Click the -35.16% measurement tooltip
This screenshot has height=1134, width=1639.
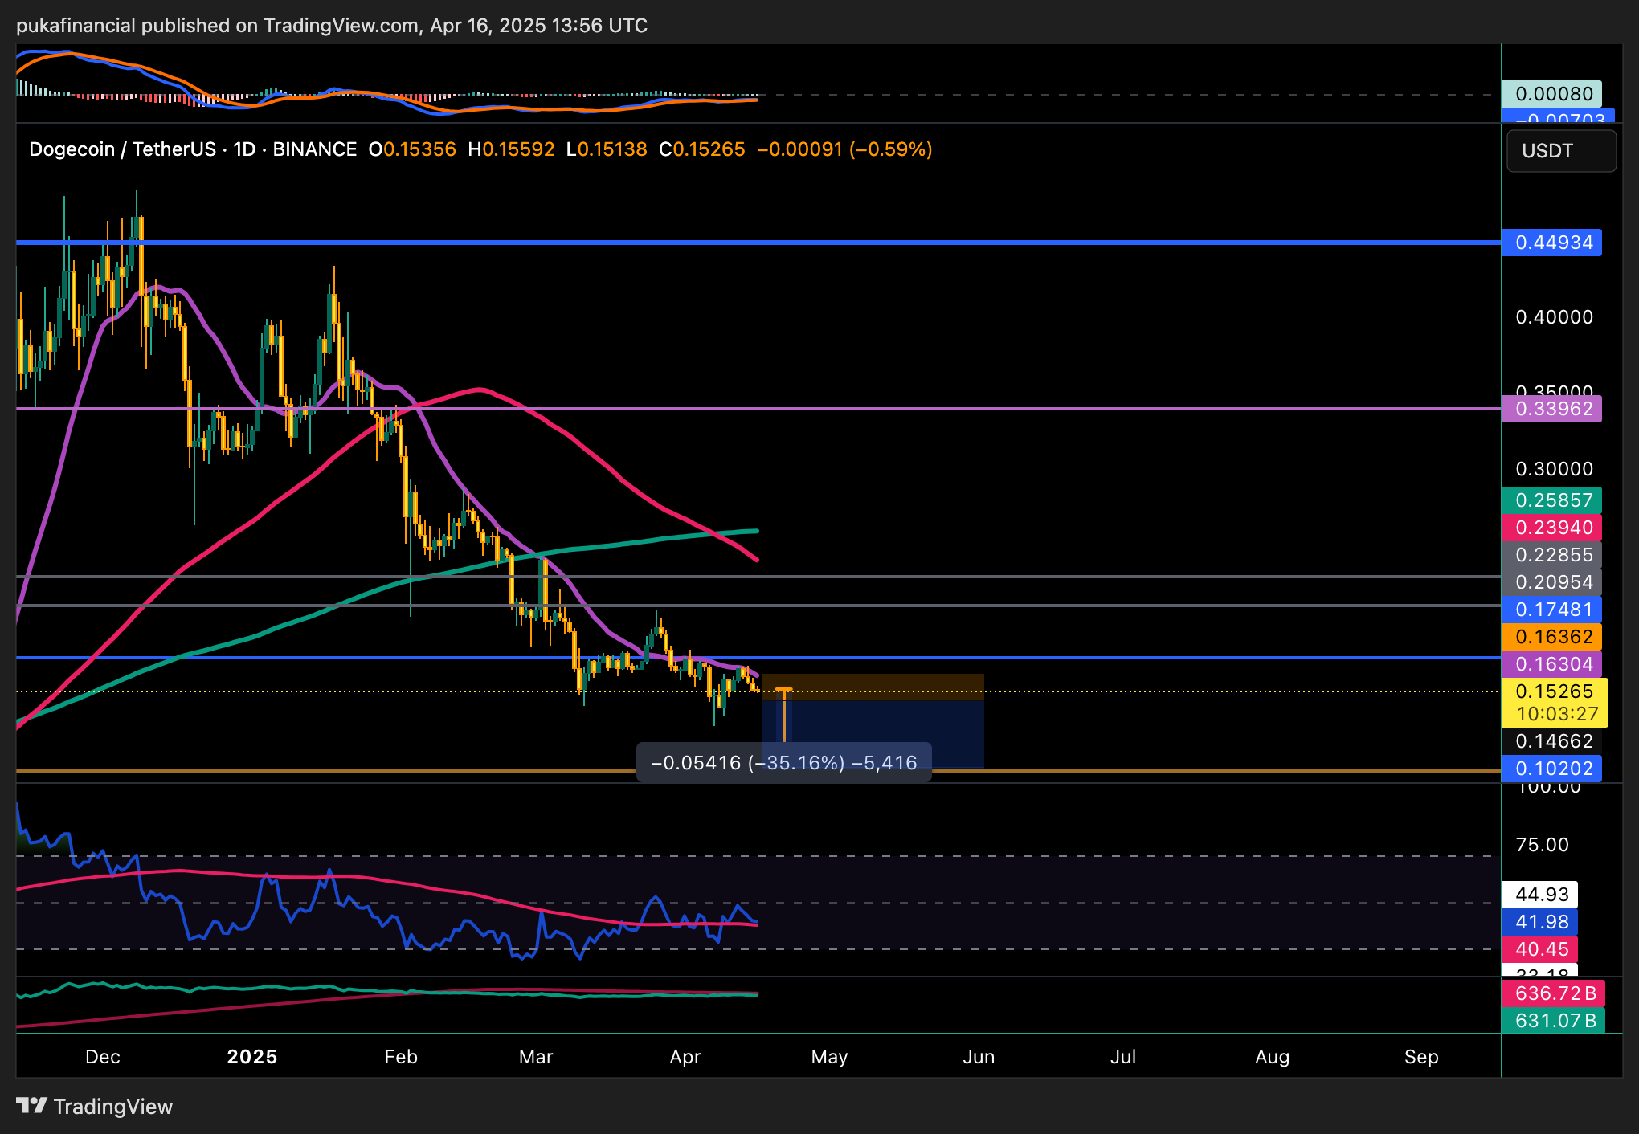coord(783,762)
